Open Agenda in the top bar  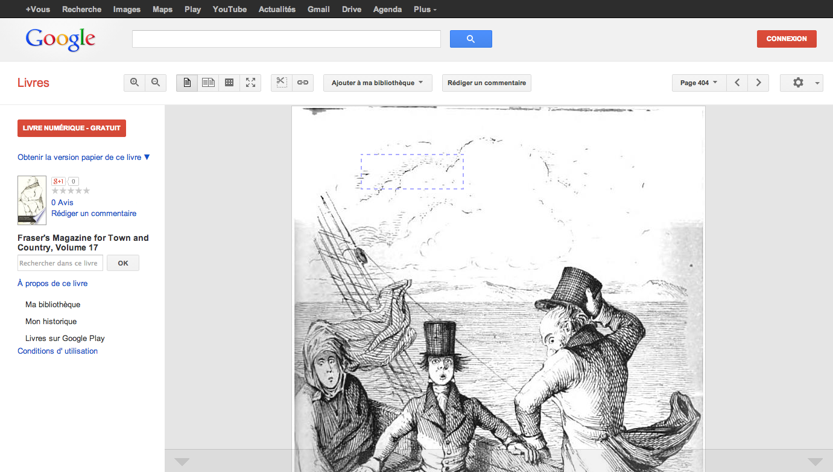pyautogui.click(x=387, y=9)
